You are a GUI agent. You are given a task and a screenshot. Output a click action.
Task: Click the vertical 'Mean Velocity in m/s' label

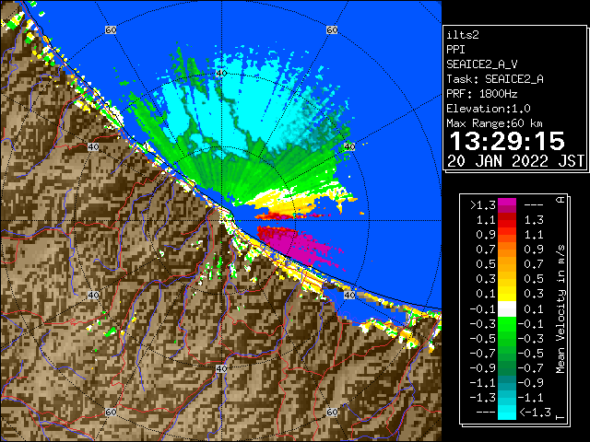tap(560, 308)
